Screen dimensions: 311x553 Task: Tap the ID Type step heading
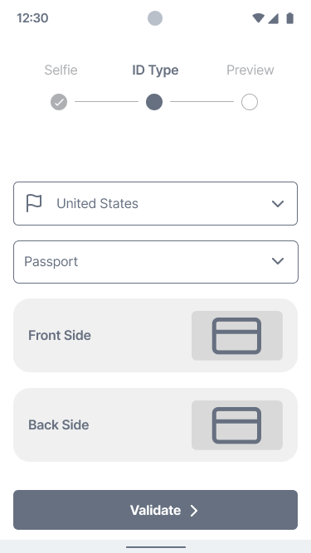155,70
